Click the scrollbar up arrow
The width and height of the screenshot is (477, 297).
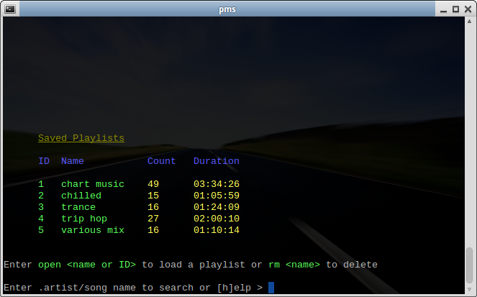tap(469, 22)
